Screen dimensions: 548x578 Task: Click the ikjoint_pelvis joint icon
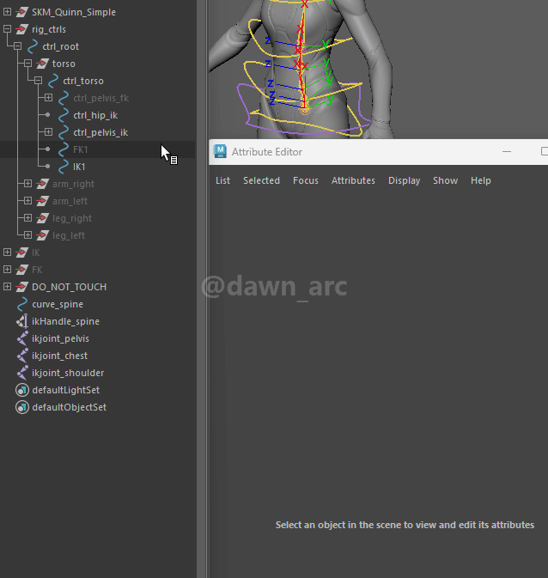pyautogui.click(x=22, y=338)
